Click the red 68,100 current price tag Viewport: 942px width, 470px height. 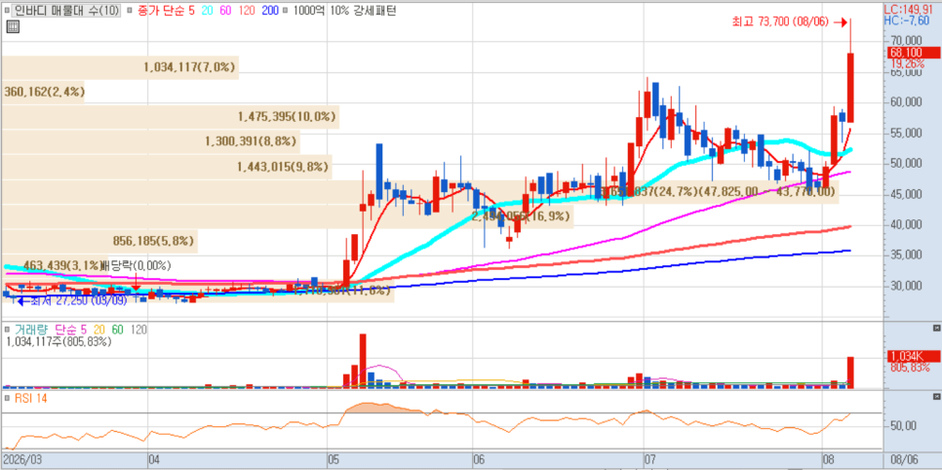tap(913, 53)
